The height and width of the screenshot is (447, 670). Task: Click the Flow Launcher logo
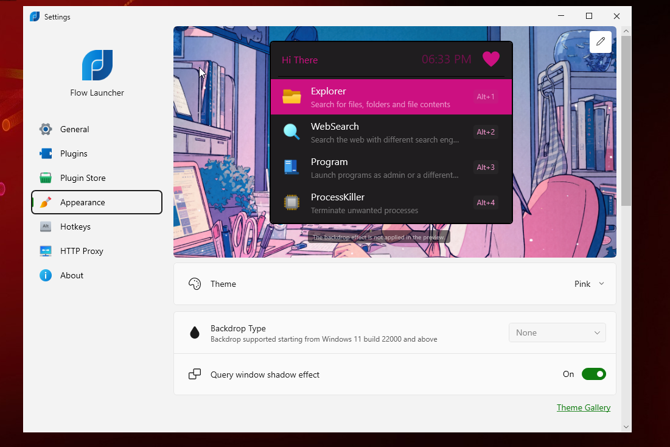[x=97, y=65]
